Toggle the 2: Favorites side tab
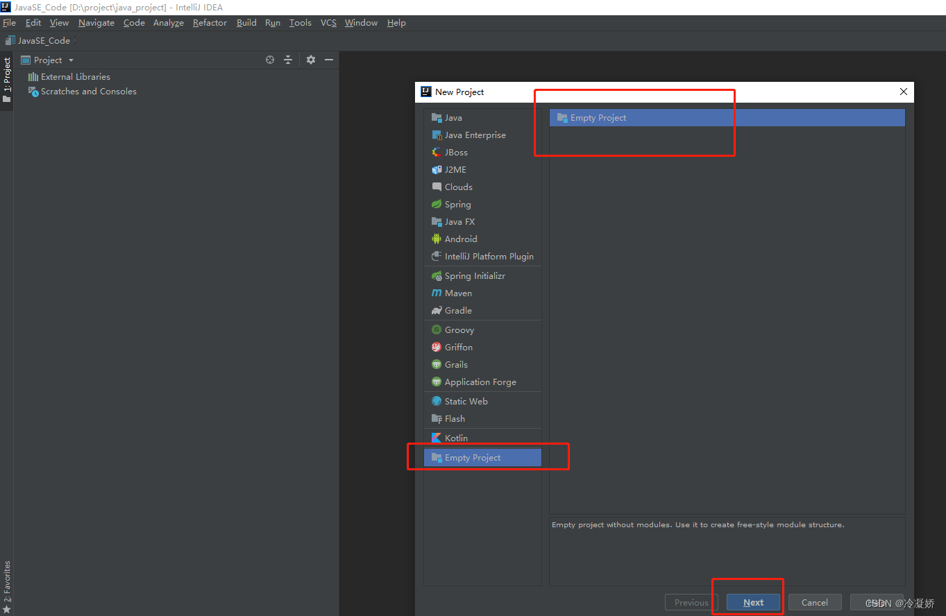The width and height of the screenshot is (946, 616). tap(6, 588)
